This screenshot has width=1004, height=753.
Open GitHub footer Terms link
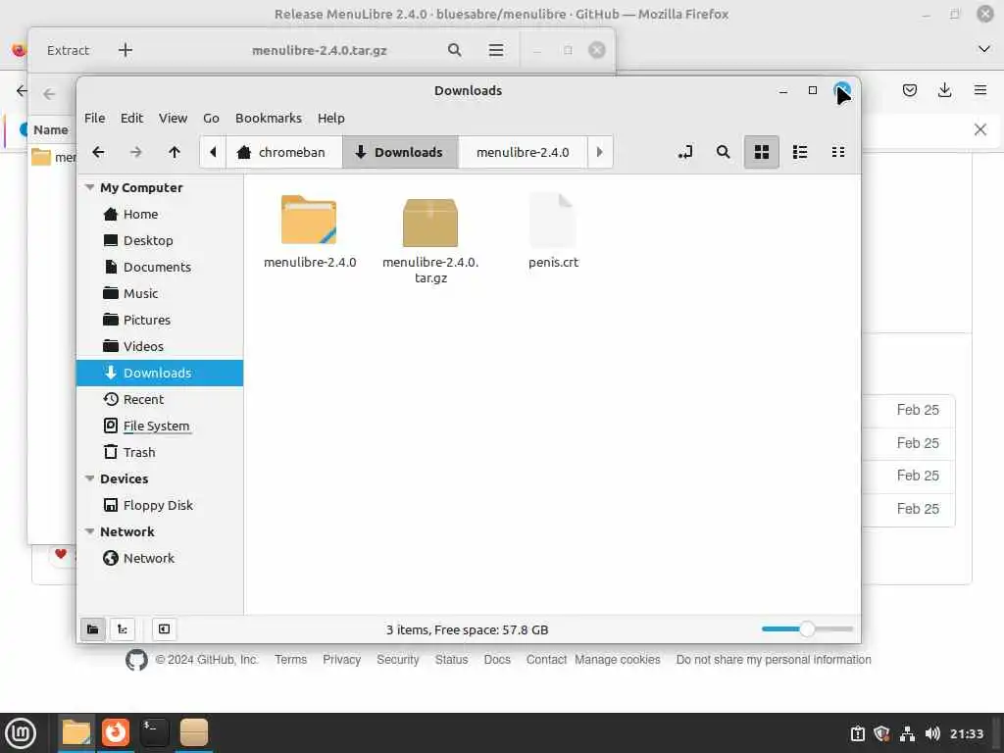(290, 660)
